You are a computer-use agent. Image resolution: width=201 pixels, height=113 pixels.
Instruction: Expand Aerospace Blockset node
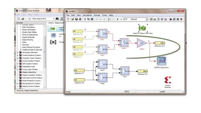point(18,52)
